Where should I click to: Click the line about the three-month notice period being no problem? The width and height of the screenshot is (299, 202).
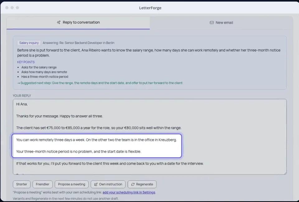coord(78,151)
